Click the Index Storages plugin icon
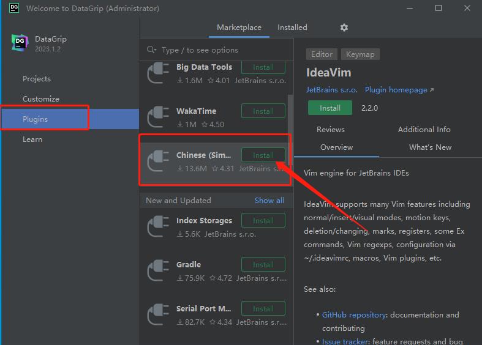This screenshot has width=482, height=345. [x=158, y=226]
